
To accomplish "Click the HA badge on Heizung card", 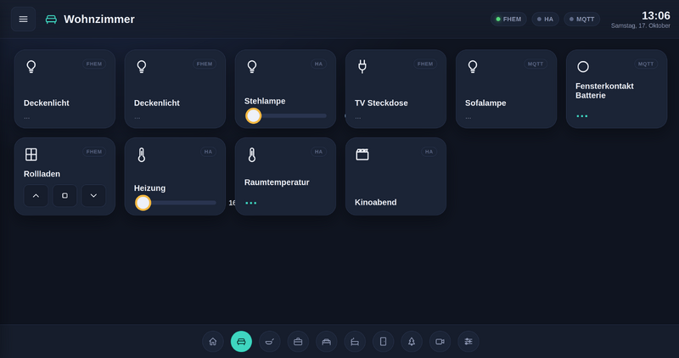I will pos(208,152).
